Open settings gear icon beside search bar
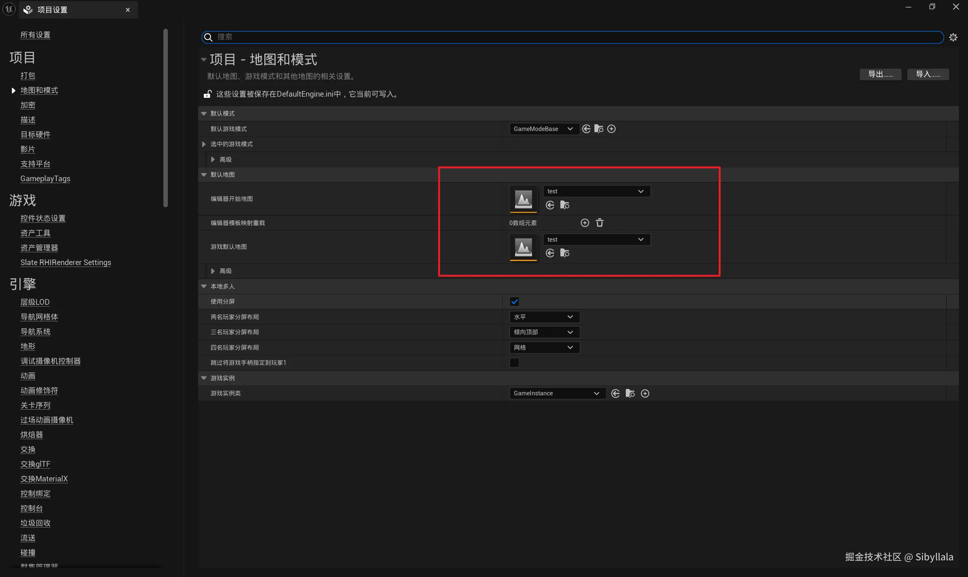Screen dimensions: 968x577 [953, 37]
